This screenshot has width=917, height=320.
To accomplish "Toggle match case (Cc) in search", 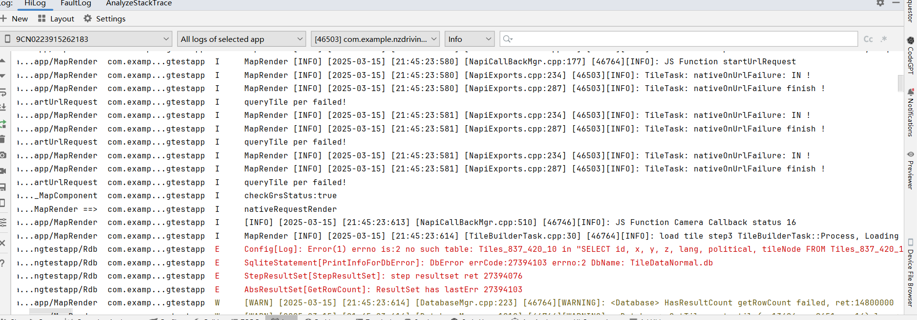I will (x=868, y=39).
